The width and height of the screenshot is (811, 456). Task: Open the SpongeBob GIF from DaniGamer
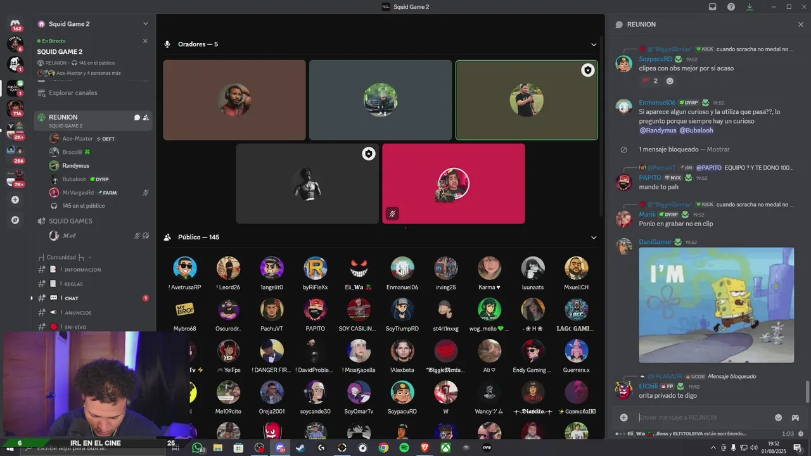tap(716, 305)
